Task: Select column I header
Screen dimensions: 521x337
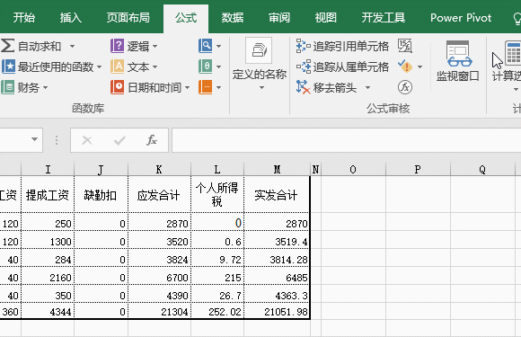Action: [x=48, y=170]
